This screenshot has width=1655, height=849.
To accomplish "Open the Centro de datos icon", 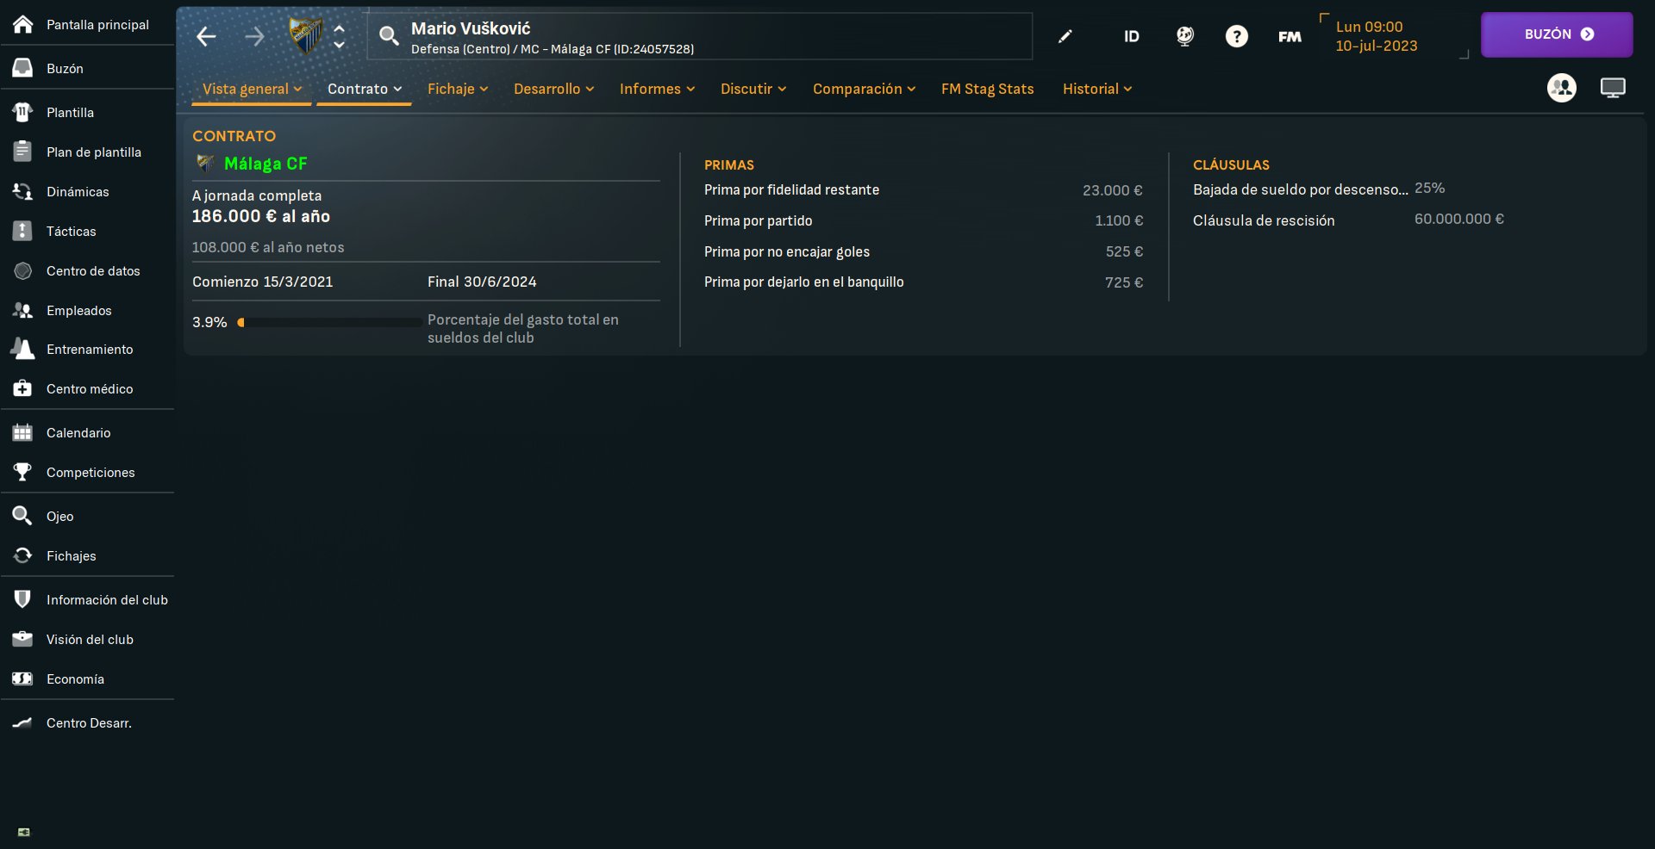I will [23, 270].
